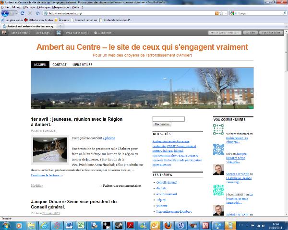Open the Historique menu
288x230 pixels.
pos(43,7)
